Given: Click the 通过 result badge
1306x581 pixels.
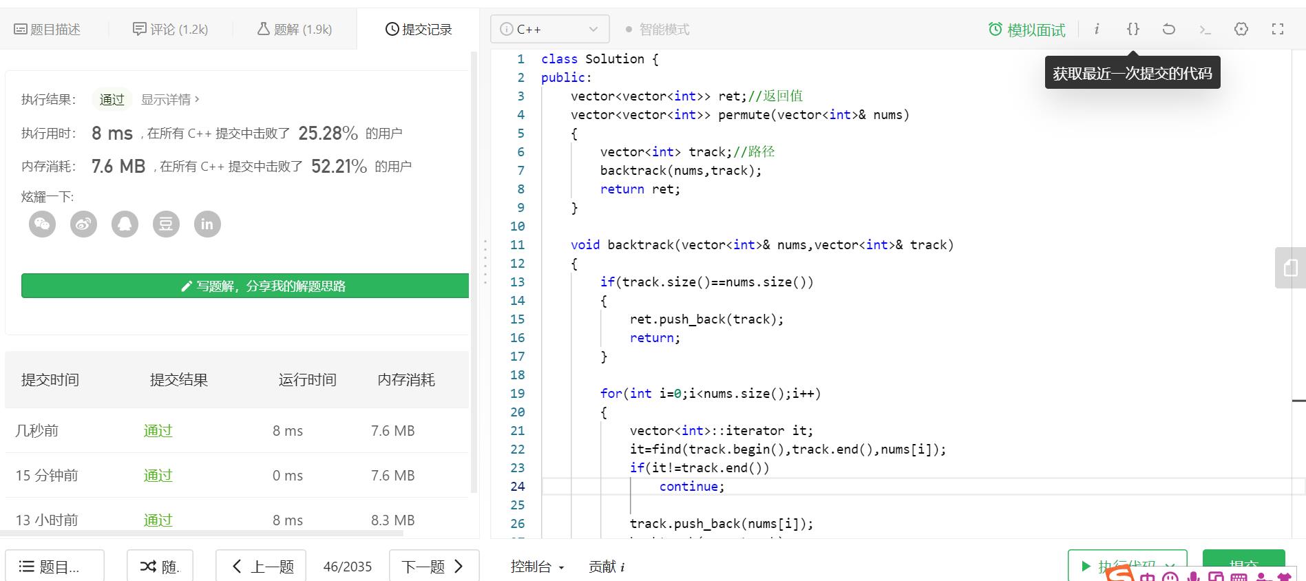Looking at the screenshot, I should click(x=112, y=100).
